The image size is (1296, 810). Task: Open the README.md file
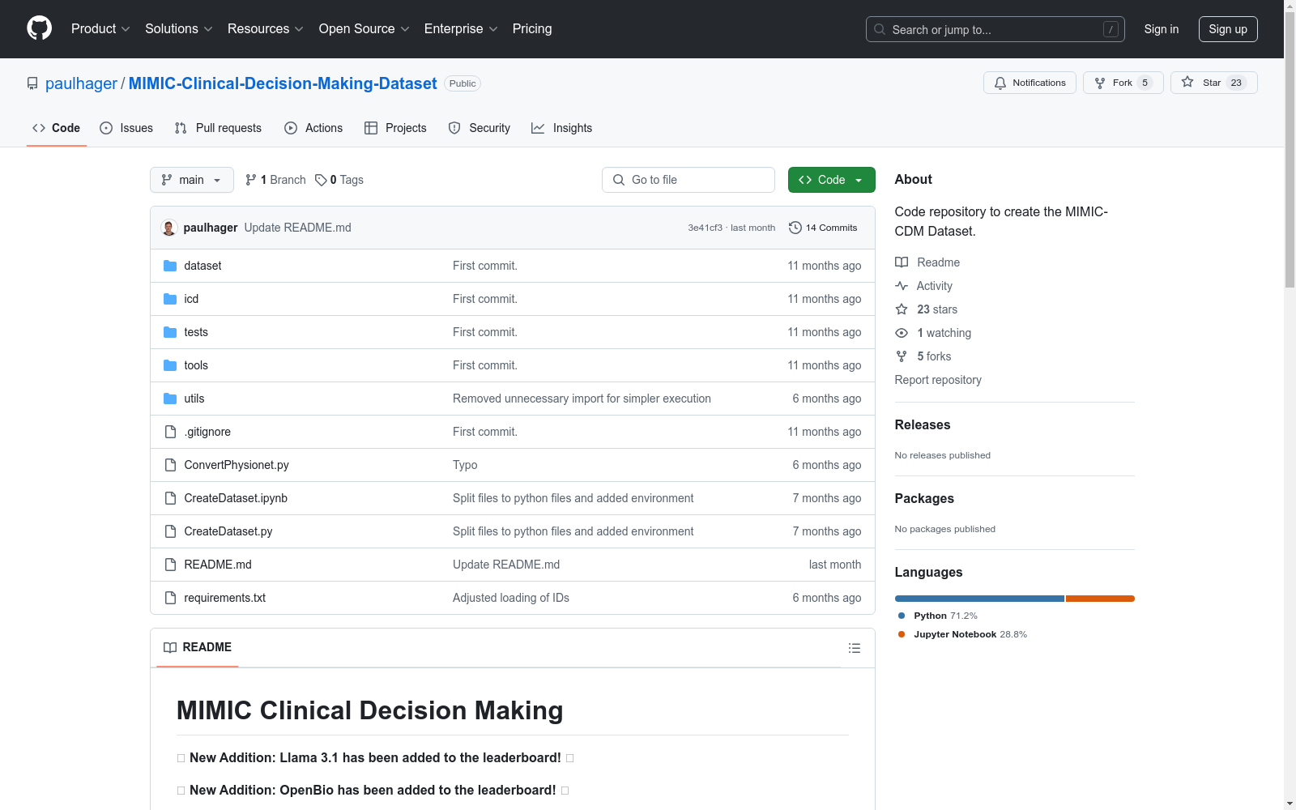(x=218, y=565)
